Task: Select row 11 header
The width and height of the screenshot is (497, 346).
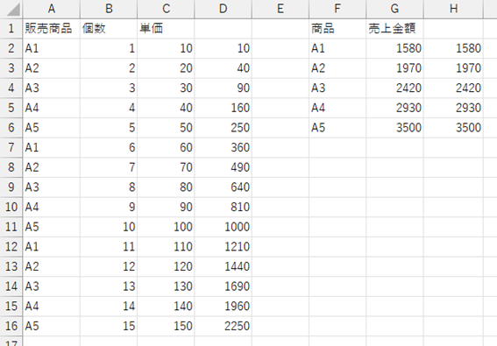Action: (x=11, y=227)
